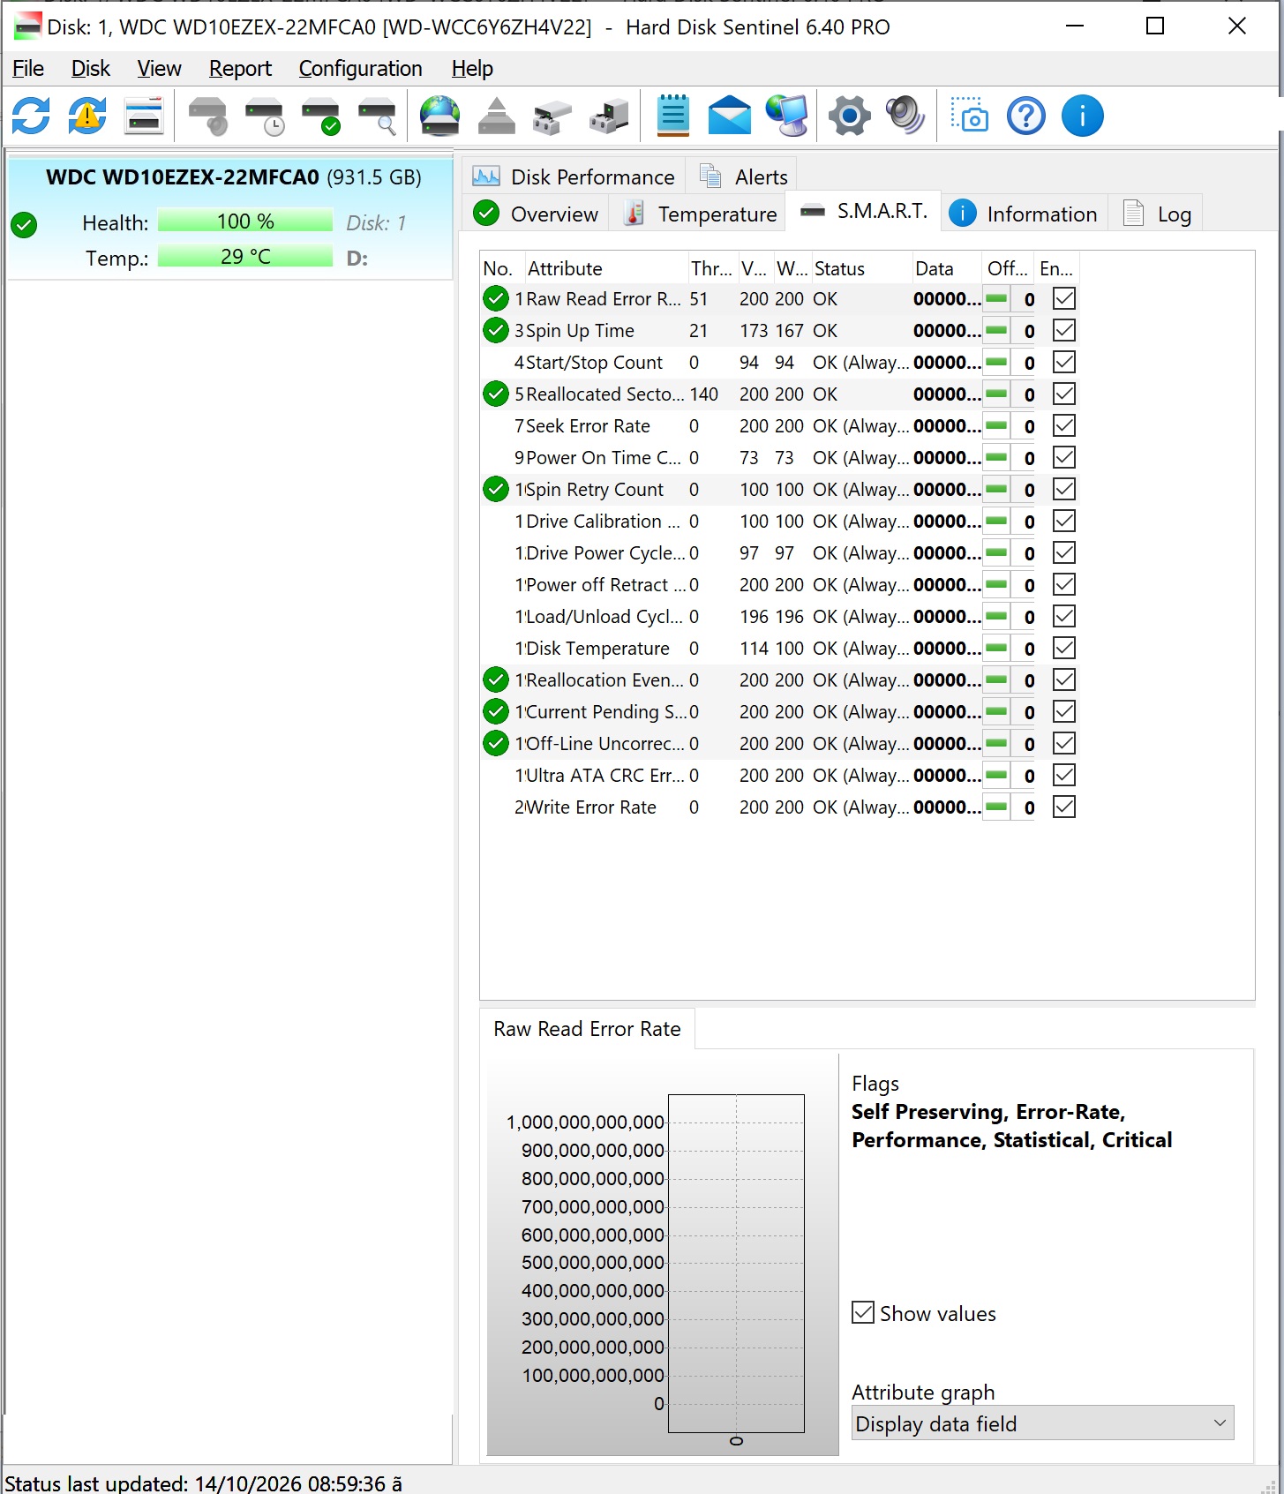Toggle the Enable checkbox for Write Error Rate
Viewport: 1284px width, 1494px height.
(1064, 807)
